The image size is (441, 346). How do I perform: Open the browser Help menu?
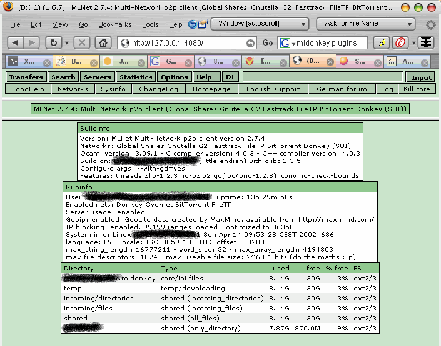(176, 25)
